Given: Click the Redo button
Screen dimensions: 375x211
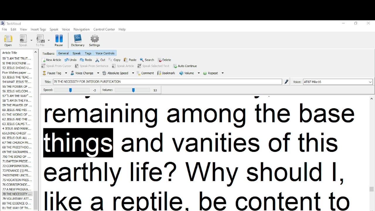Looking at the screenshot, I should (x=86, y=60).
